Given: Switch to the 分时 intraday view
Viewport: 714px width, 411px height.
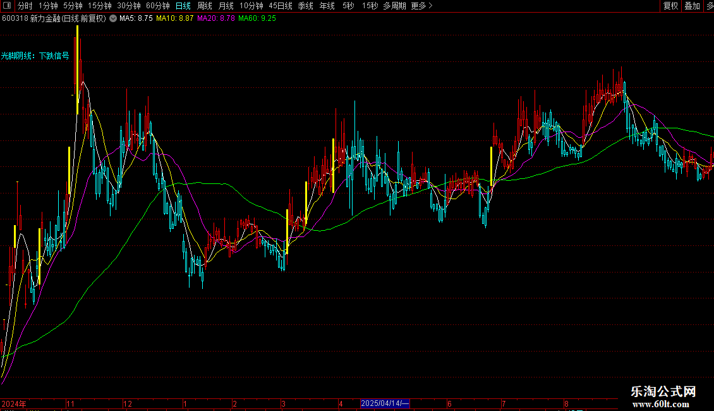Looking at the screenshot, I should [x=25, y=6].
